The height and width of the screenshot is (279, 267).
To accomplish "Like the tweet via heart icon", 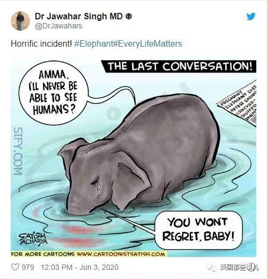I will (15, 267).
